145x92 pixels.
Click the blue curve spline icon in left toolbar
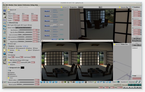click(x=4, y=20)
